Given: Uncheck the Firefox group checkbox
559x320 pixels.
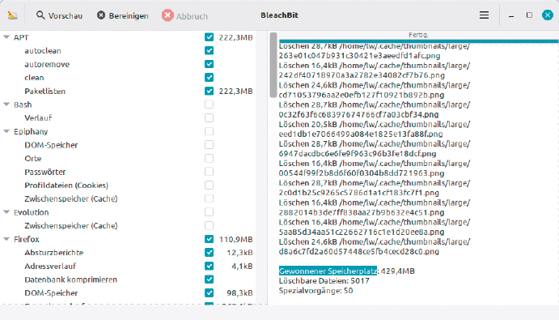Looking at the screenshot, I should tap(210, 239).
